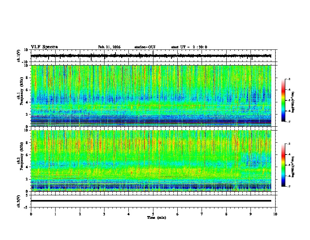Click the "ch.1(V)" waveform axis label
Image resolution: width=310 pixels, height=240 pixels.
click(19, 56)
